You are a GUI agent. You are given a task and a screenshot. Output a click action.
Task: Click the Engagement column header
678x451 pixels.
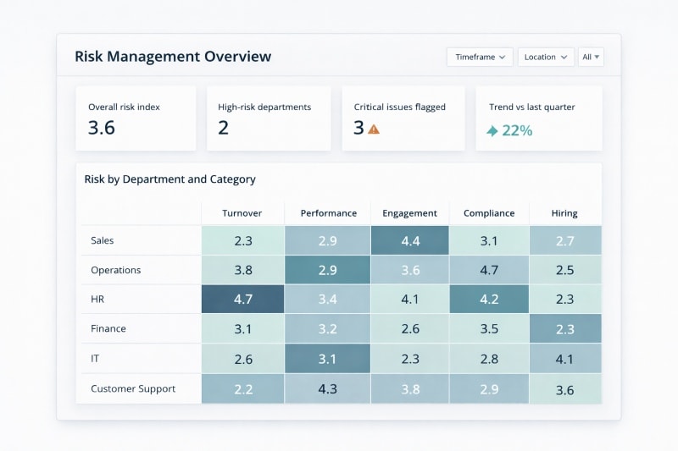tap(409, 213)
